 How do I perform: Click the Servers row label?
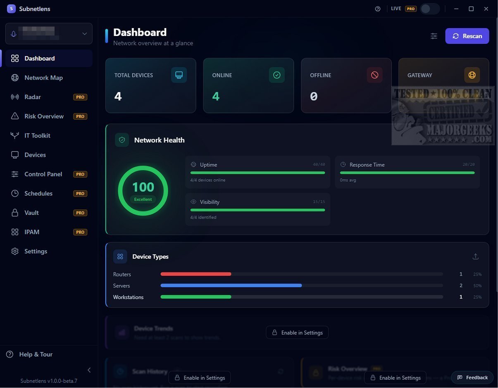122,286
